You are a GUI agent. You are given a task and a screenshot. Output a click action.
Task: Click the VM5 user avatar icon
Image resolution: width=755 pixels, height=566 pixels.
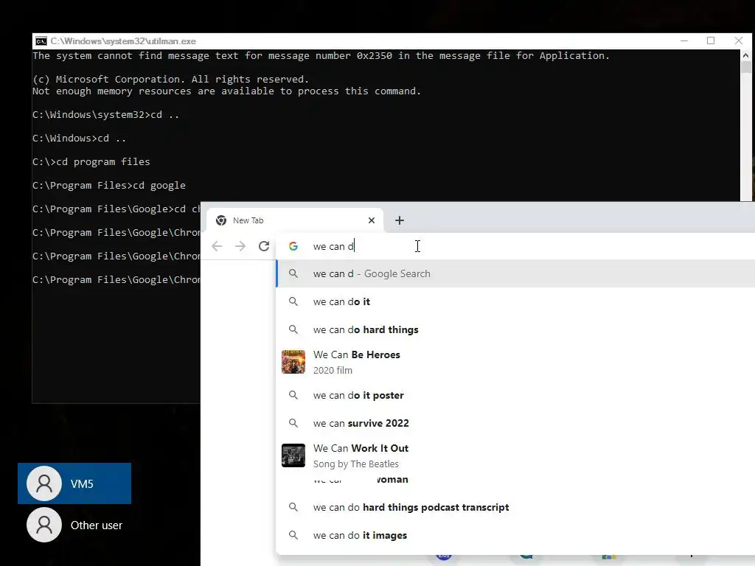coord(44,483)
